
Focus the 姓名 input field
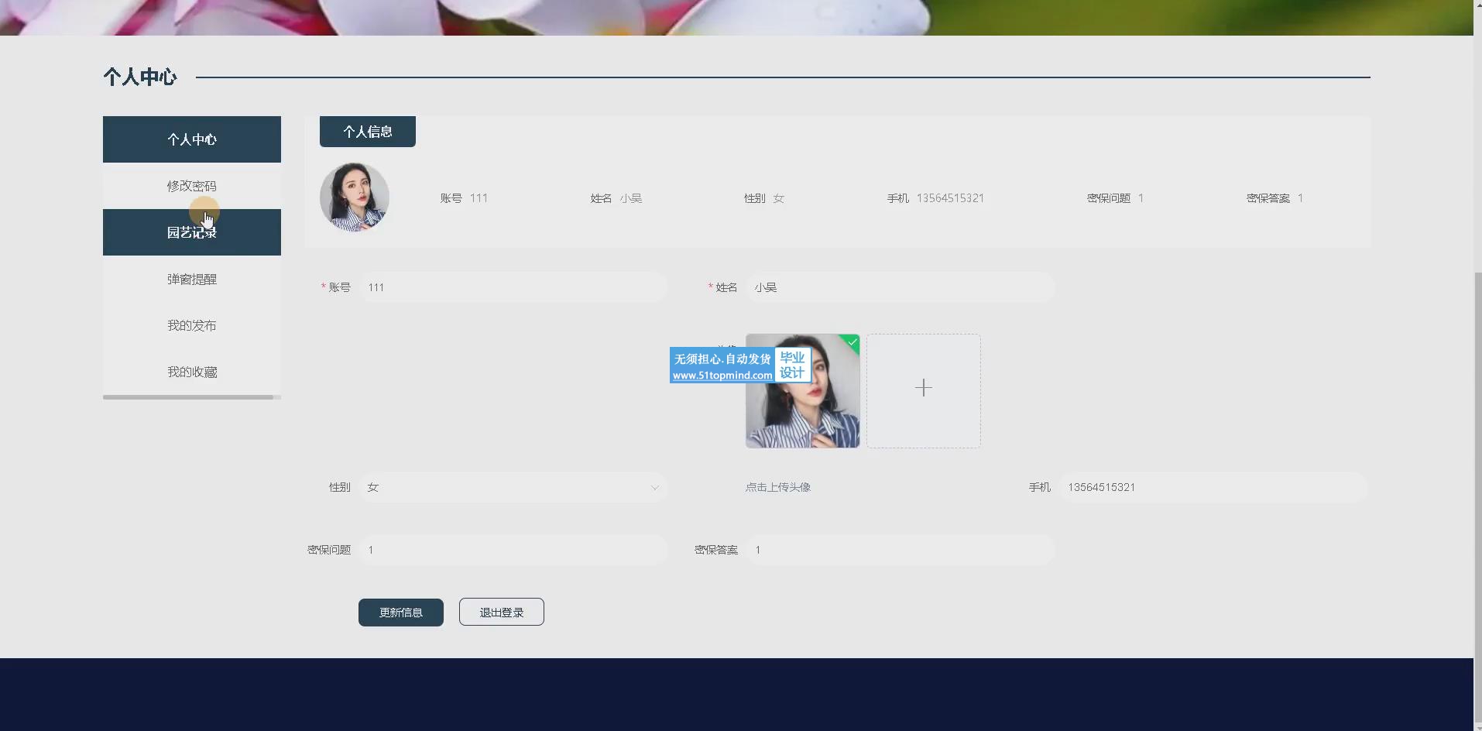tap(900, 287)
